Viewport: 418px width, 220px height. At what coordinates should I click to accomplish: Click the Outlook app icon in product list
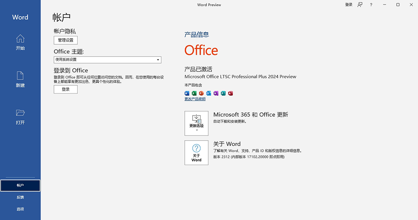(209, 93)
